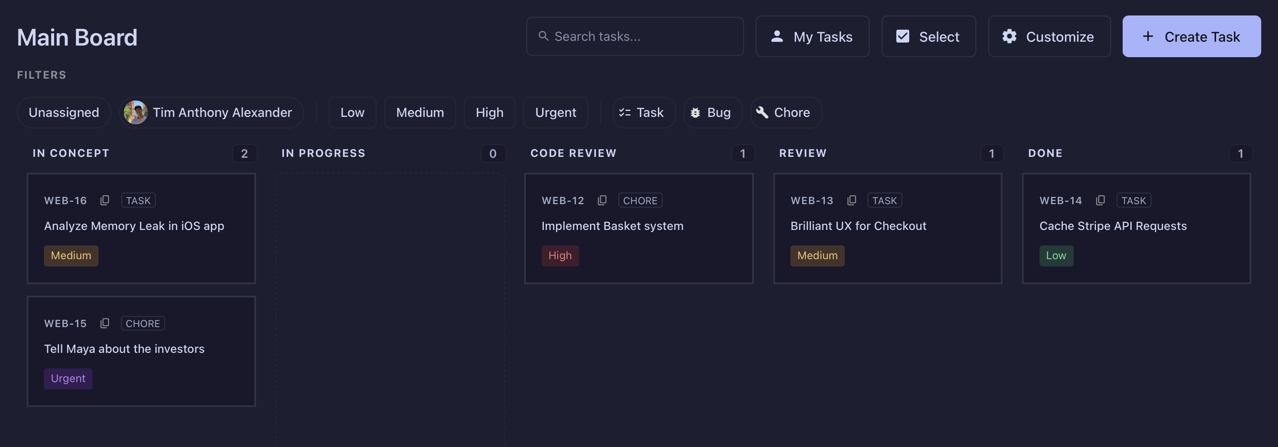Viewport: 1278px width, 447px height.
Task: Enable the Urgent priority filter
Action: [x=555, y=113]
